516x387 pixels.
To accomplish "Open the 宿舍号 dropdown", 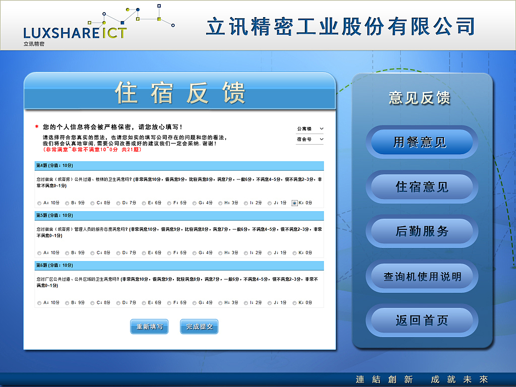I will [x=310, y=139].
